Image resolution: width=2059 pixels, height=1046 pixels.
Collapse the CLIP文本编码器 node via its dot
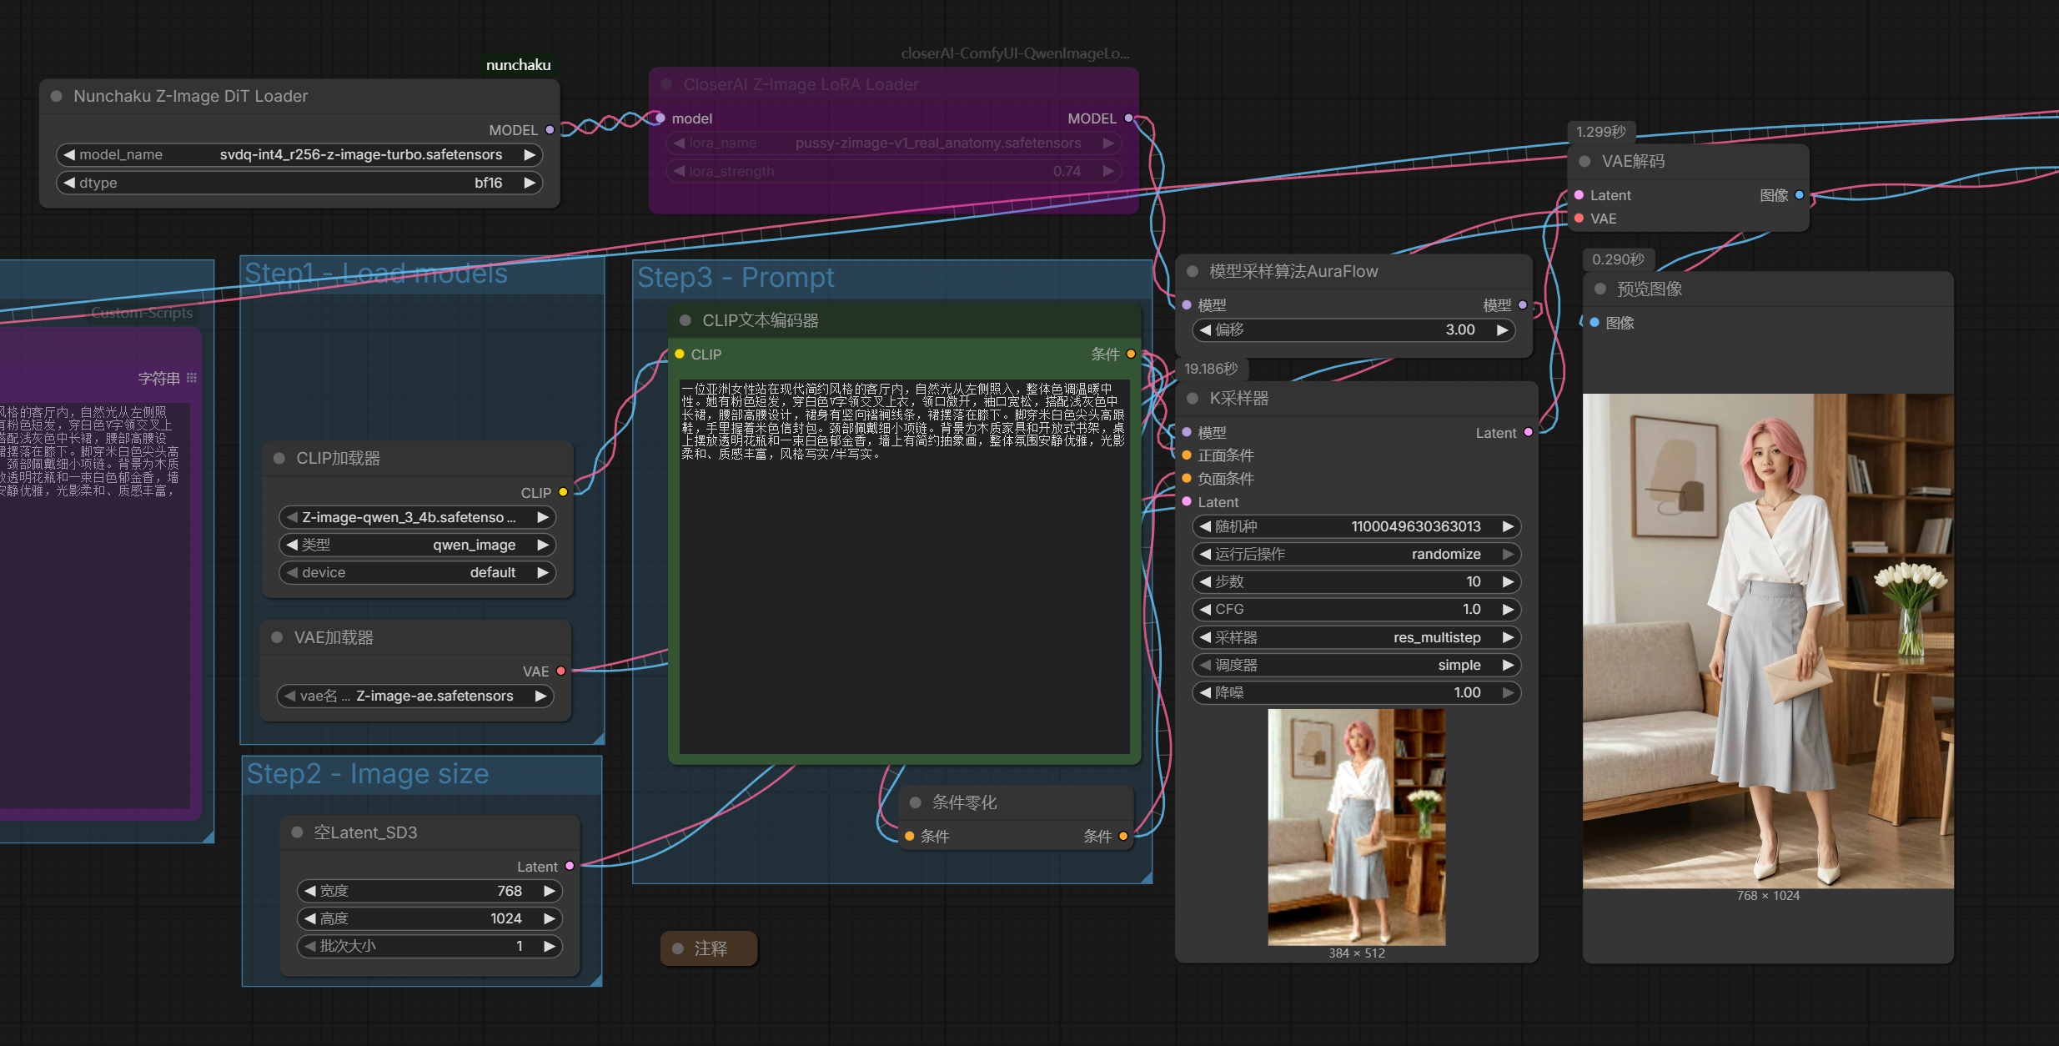pyautogui.click(x=685, y=320)
